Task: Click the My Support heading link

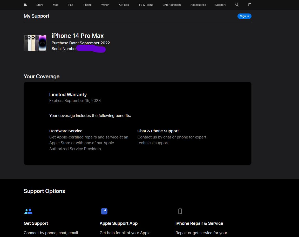Action: [36, 16]
